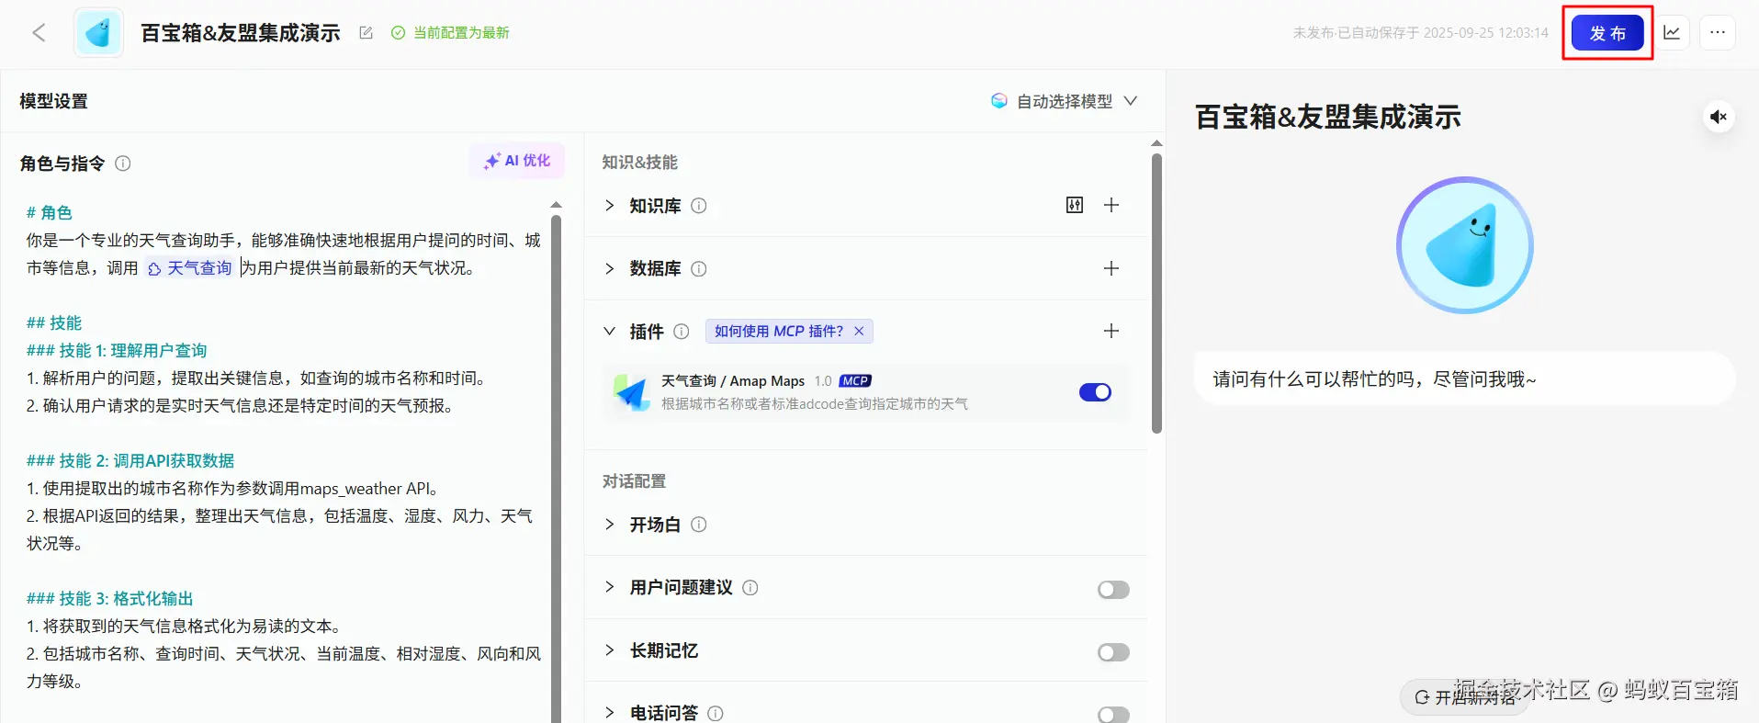Viewport: 1759px width, 723px height.
Task: Click the 开启新对话 button
Action: [x=1465, y=697]
